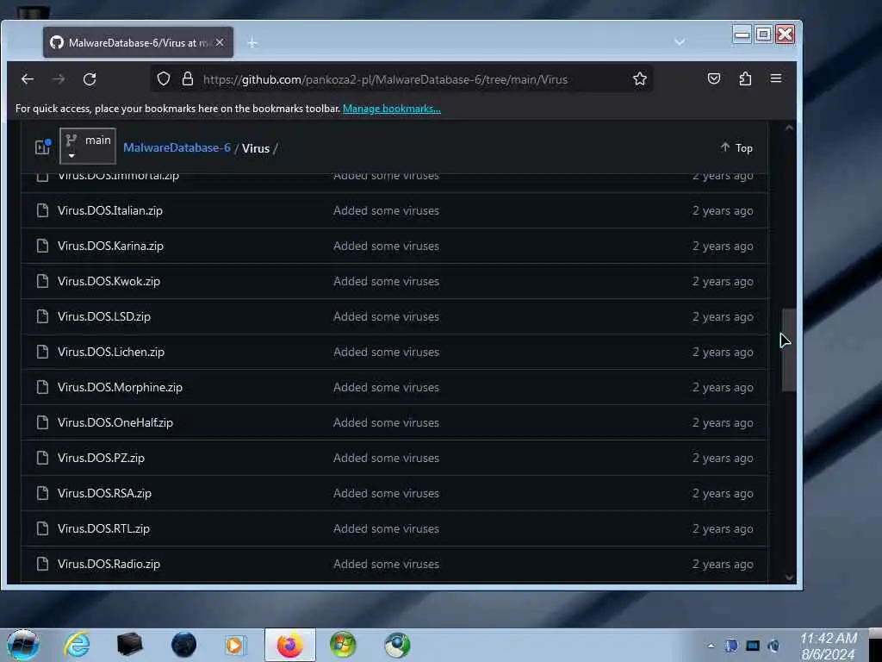Open the commit message on the Italian.zip row
The height and width of the screenshot is (662, 882).
tap(386, 210)
